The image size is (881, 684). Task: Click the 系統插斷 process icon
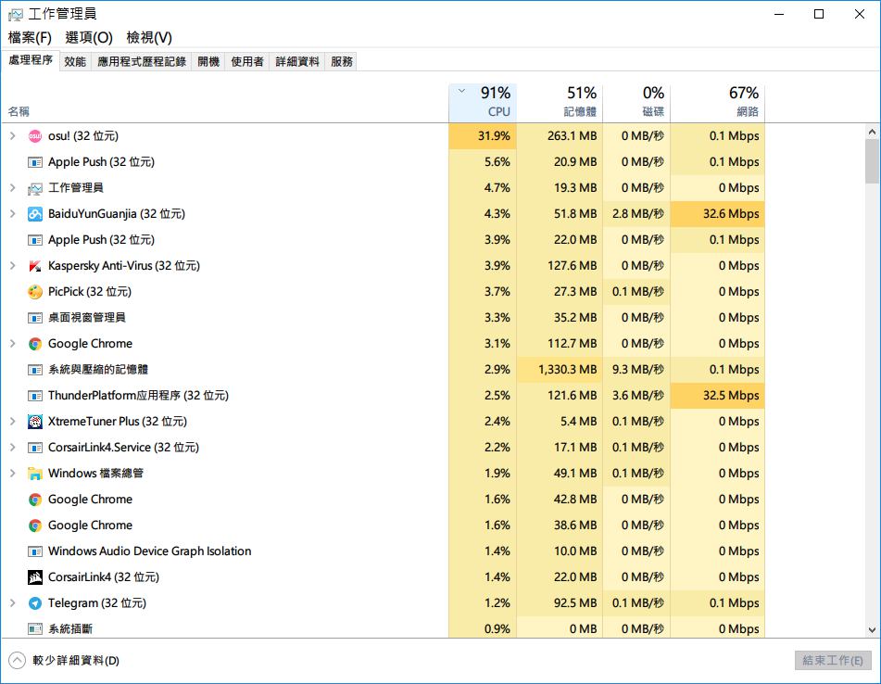point(35,629)
